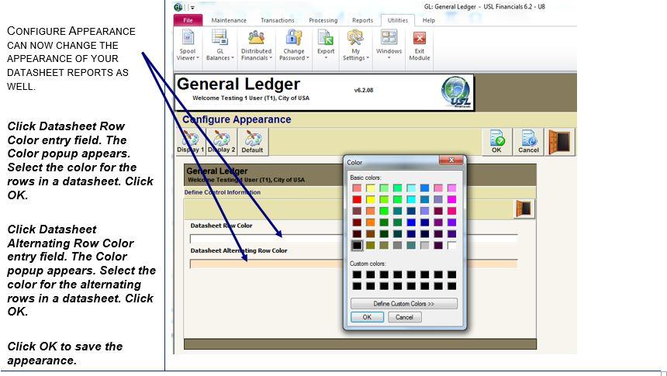The height and width of the screenshot is (376, 667).
Task: Switch to the Utilities tab
Action: (398, 20)
